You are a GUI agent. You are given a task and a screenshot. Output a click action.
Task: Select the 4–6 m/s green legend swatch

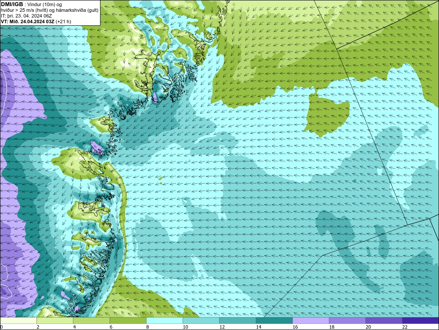(x=92, y=320)
